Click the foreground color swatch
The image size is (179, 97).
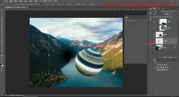1,64
